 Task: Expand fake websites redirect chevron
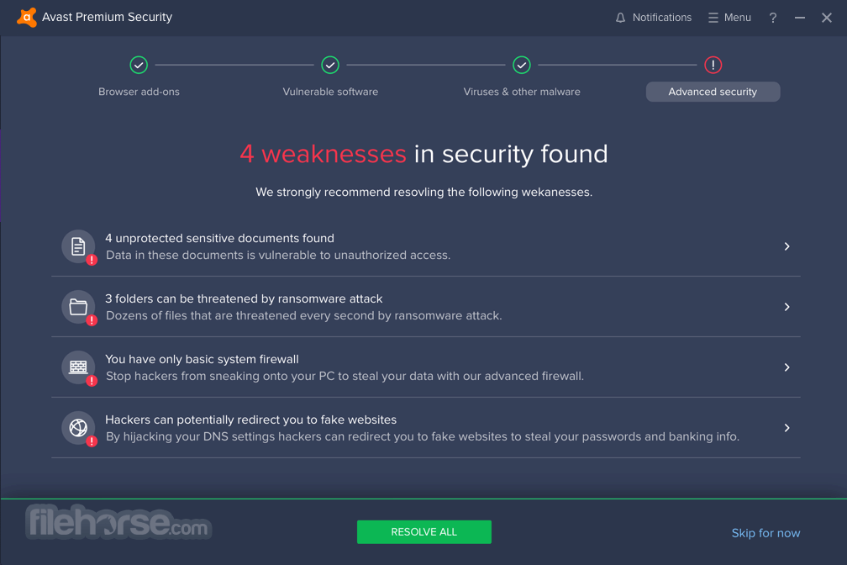click(x=787, y=428)
